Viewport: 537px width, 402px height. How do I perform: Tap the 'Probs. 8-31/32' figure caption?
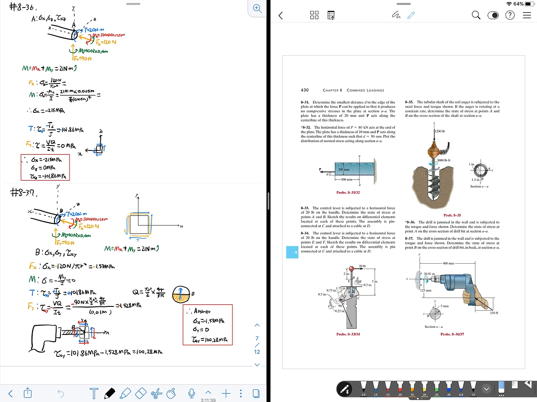click(x=348, y=192)
